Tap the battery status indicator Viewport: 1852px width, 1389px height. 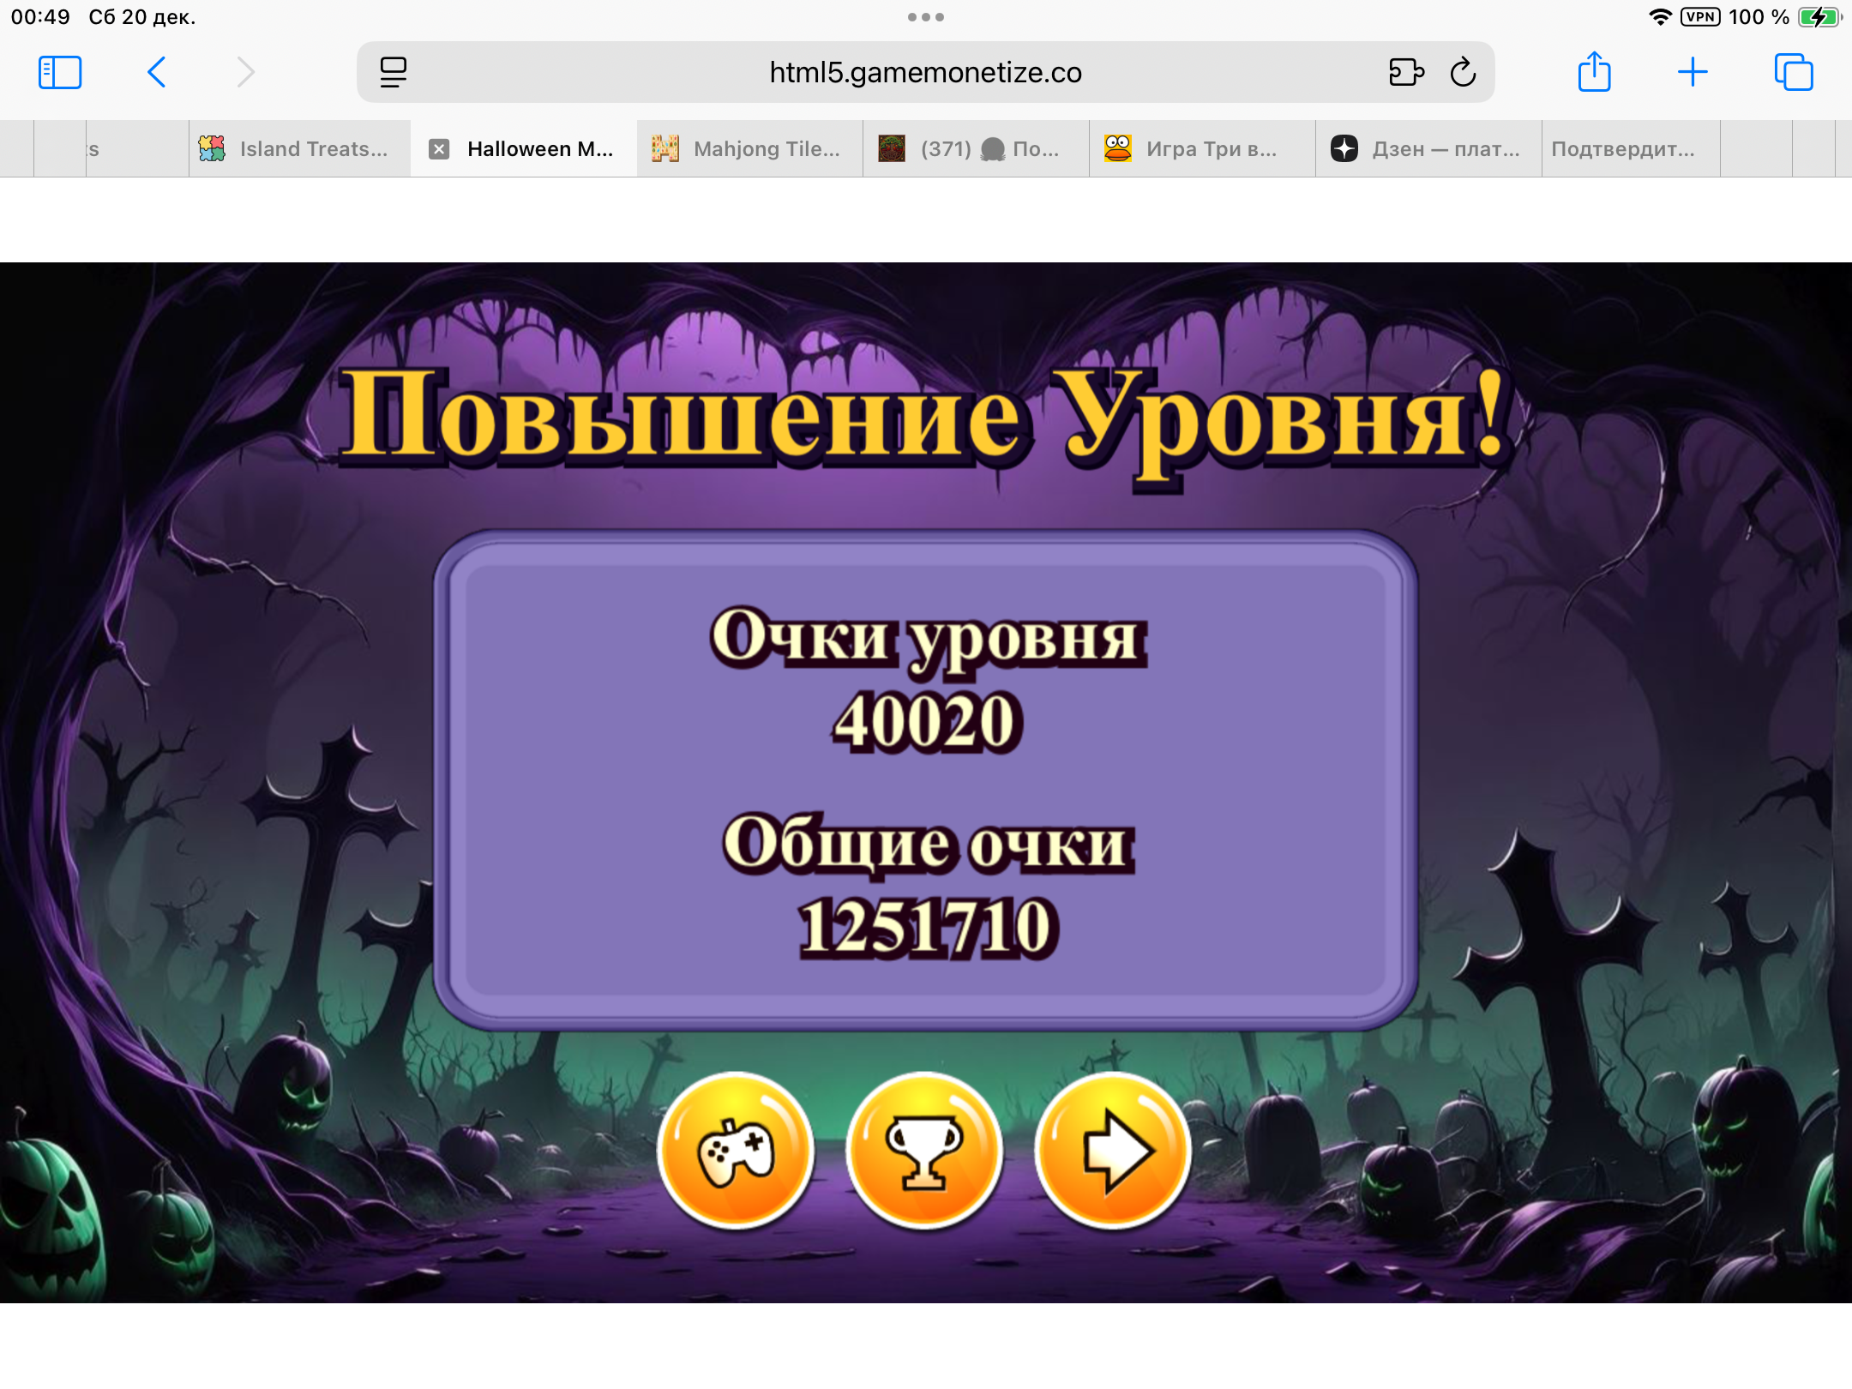coord(1819,17)
